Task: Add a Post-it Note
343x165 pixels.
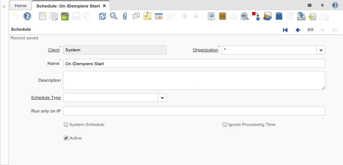Action: pyautogui.click(x=147, y=16)
